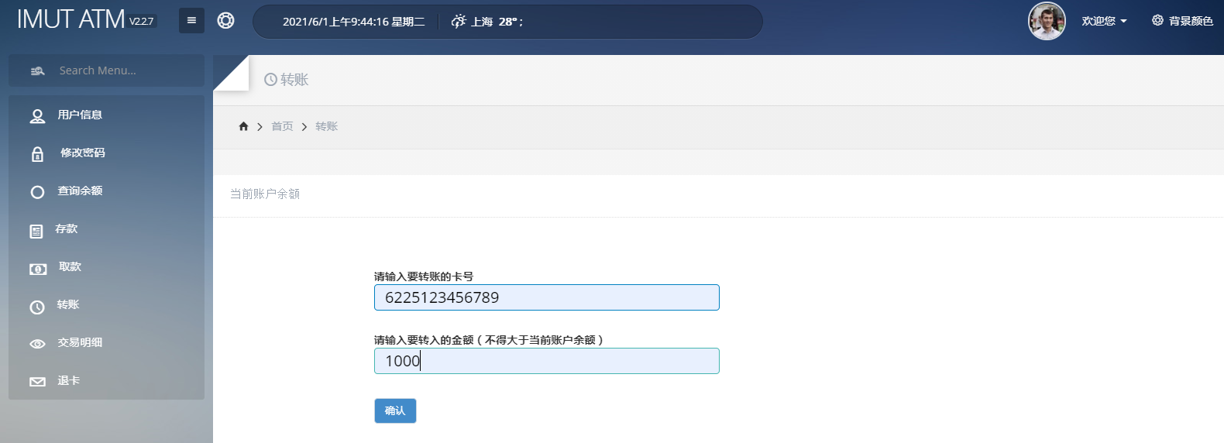The image size is (1224, 443).
Task: Click the 请输入要转账的卡号 label
Action: point(424,276)
